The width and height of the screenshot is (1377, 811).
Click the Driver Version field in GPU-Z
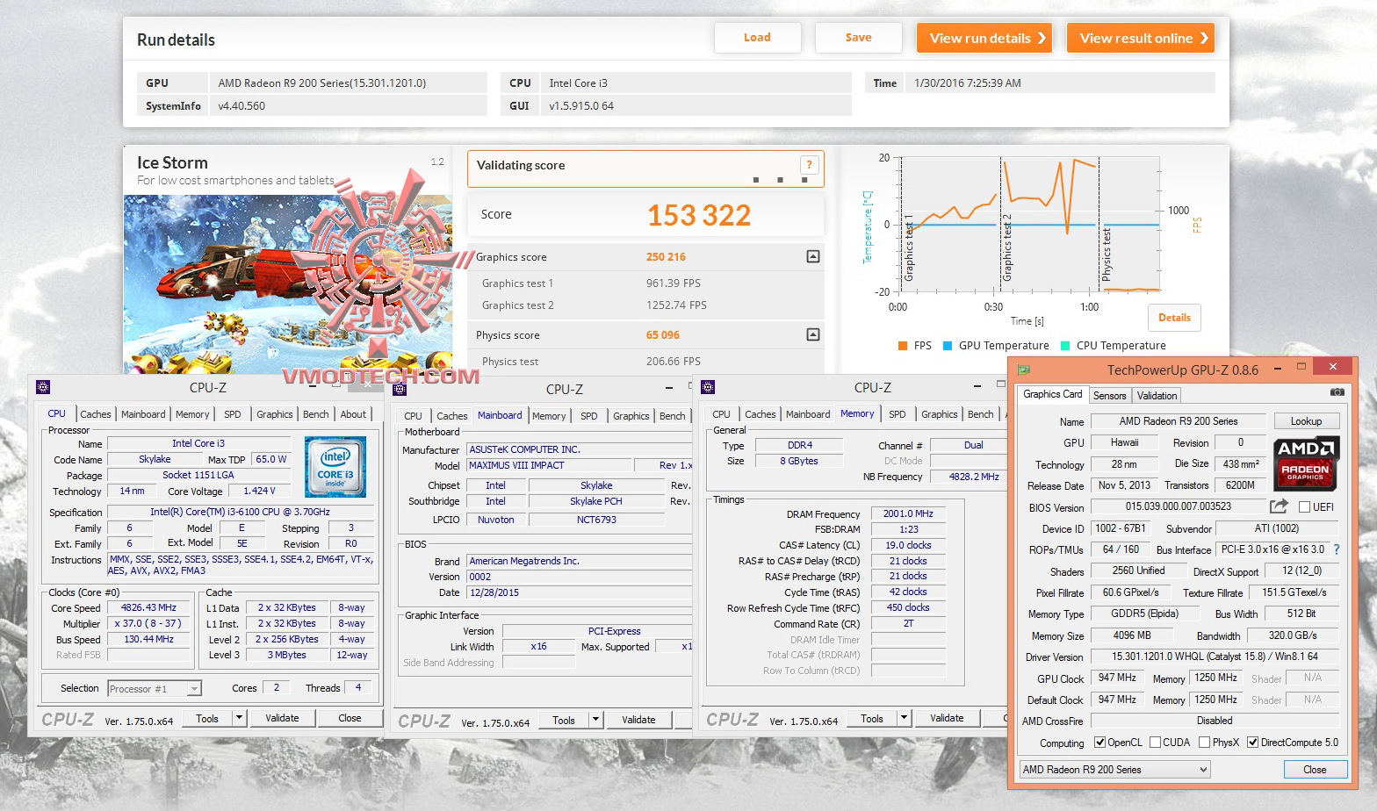pyautogui.click(x=1215, y=657)
